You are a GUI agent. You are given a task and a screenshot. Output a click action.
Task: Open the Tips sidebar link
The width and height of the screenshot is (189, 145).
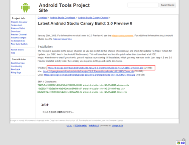click(13, 53)
